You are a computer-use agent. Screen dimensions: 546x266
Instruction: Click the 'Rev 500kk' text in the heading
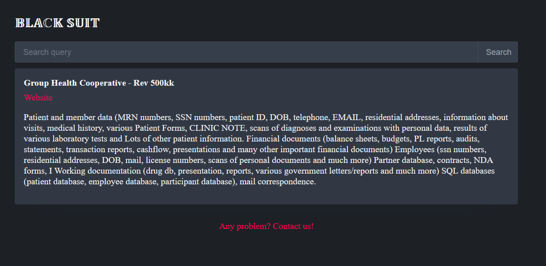tap(154, 83)
